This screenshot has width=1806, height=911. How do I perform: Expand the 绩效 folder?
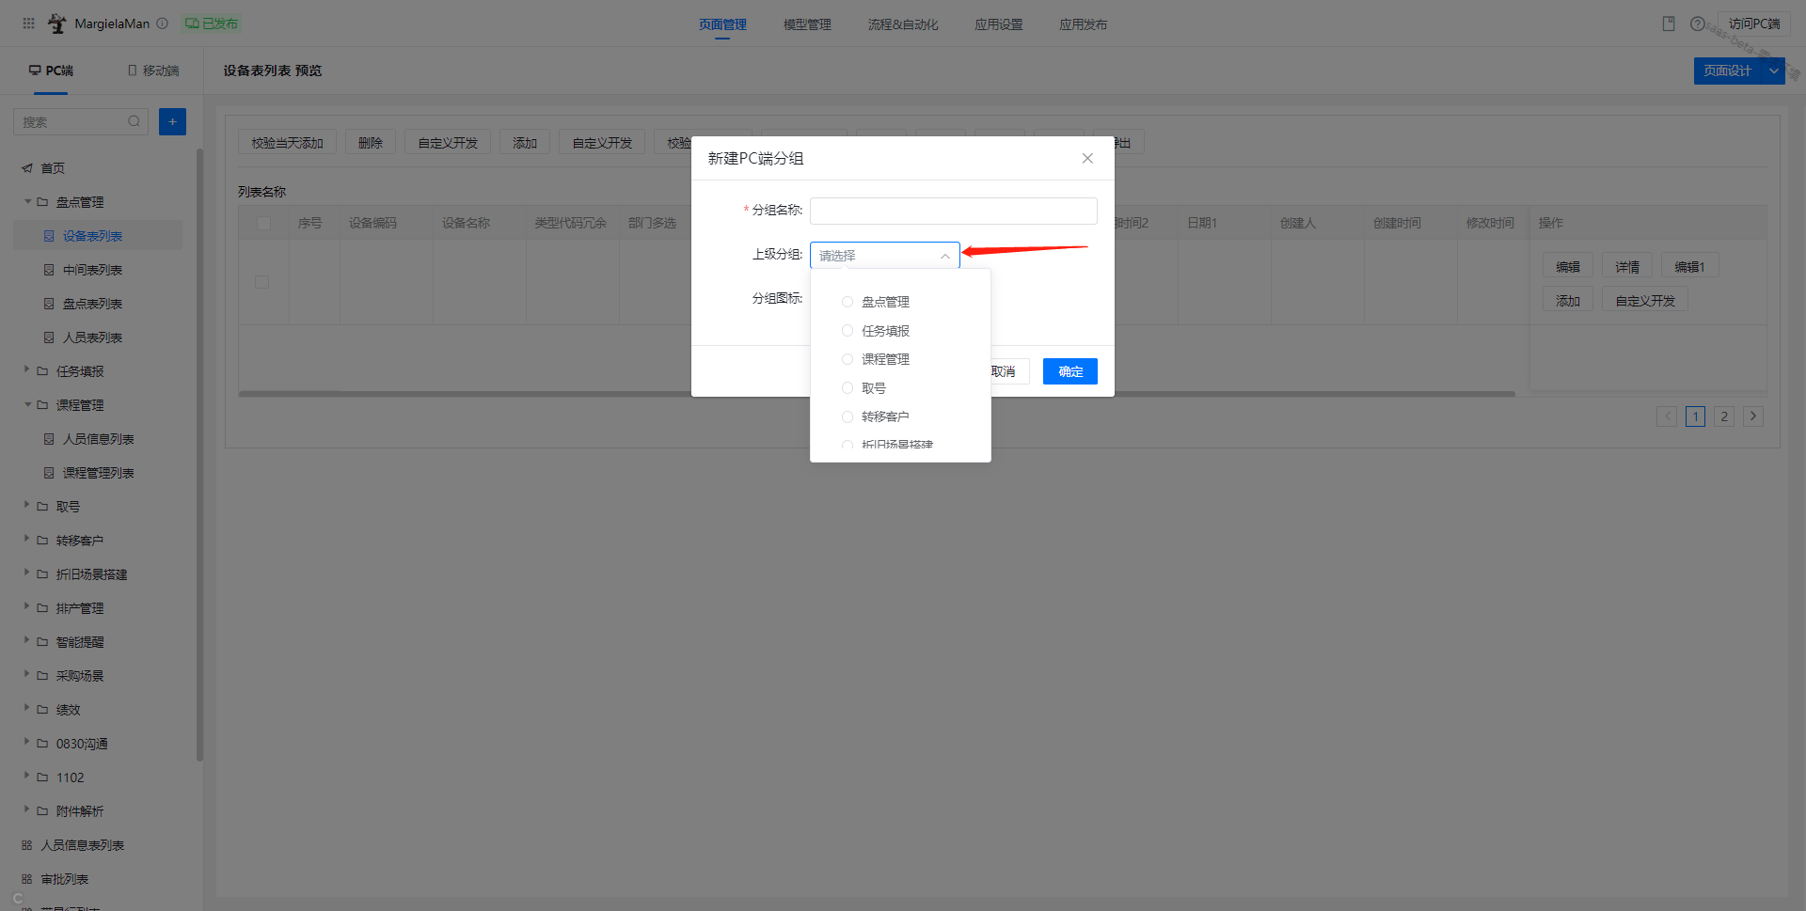[27, 709]
